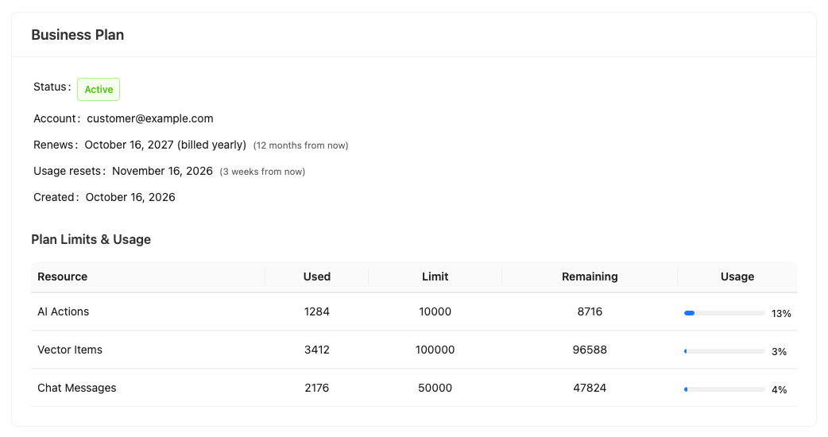
Task: Click the Used column header
Action: coord(317,277)
